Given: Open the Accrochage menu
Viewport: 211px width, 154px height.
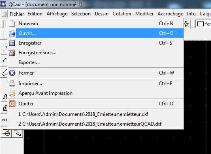Looking at the screenshot, I should [x=170, y=14].
